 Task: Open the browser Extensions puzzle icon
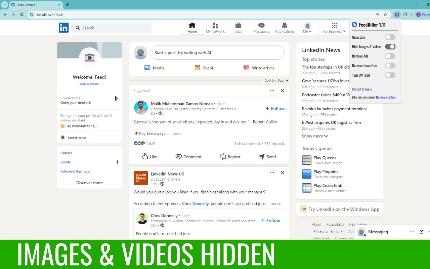405,14
